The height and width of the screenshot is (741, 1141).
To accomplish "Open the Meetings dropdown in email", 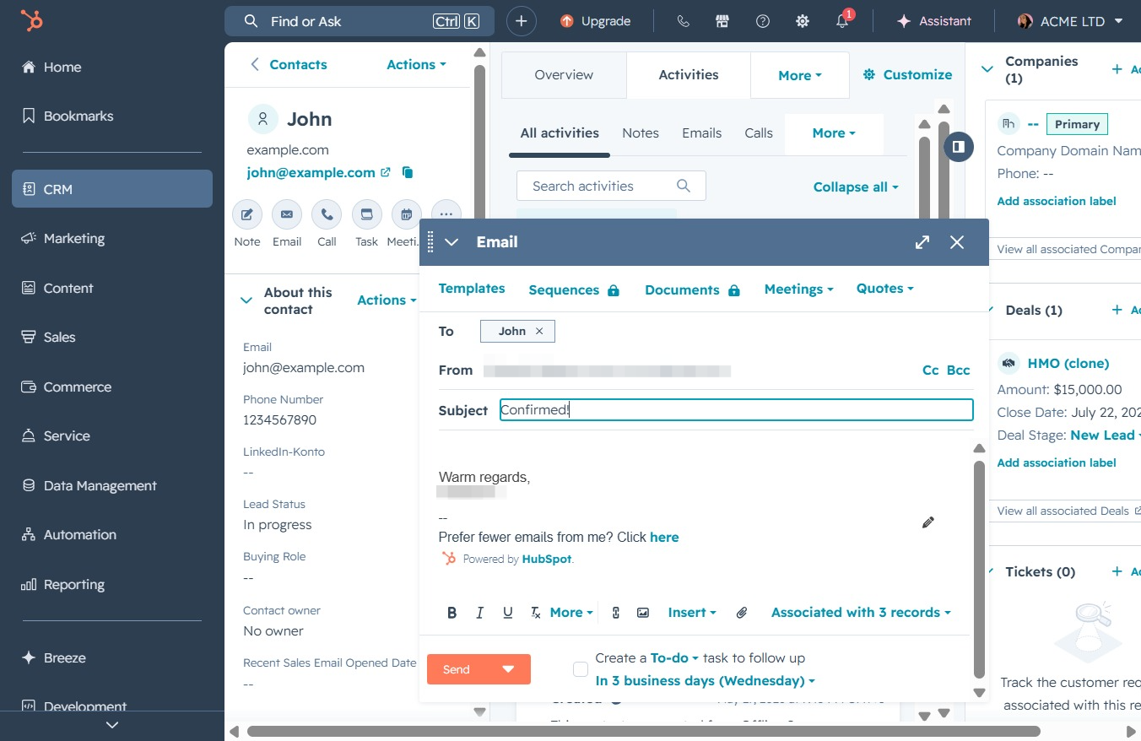I will click(x=798, y=289).
